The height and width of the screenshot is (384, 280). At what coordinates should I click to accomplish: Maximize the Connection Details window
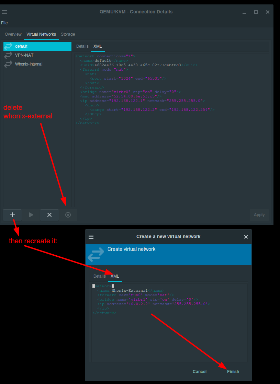click(x=256, y=12)
